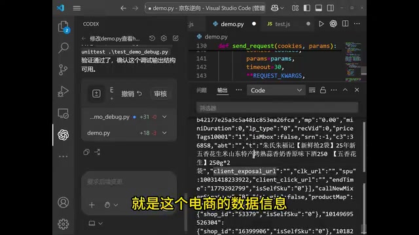Toggle output scroll lock
Image resolution: width=419 pixels, height=235 pixels.
point(323,90)
